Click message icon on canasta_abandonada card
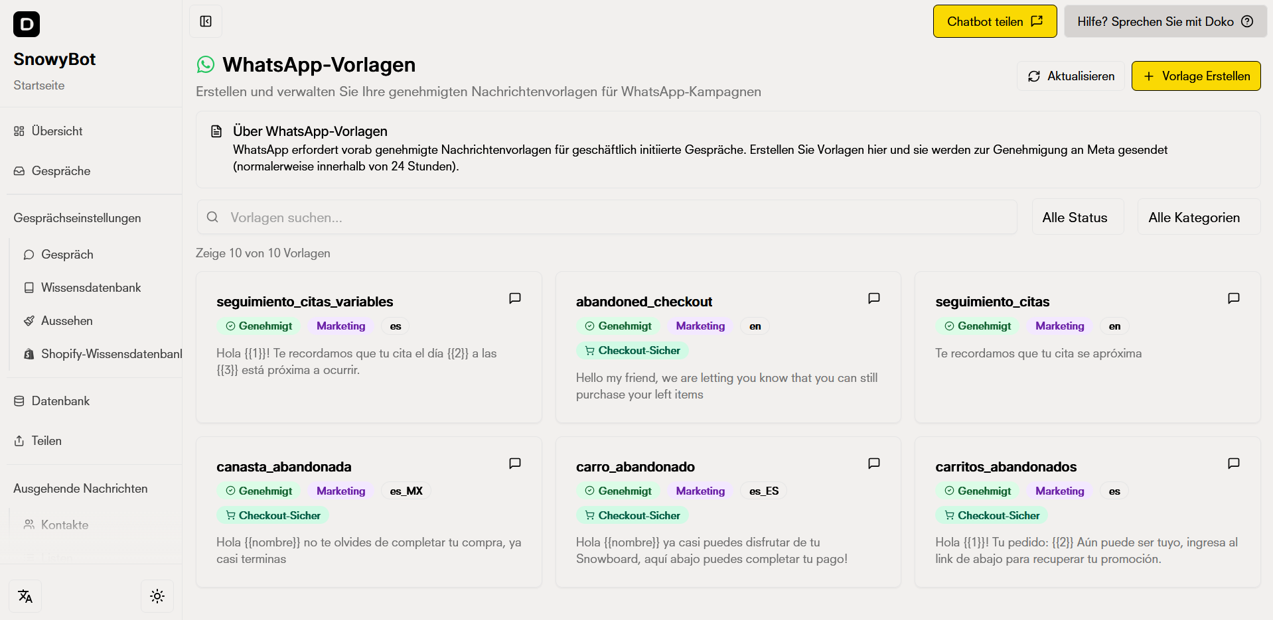Image resolution: width=1273 pixels, height=620 pixels. click(514, 464)
